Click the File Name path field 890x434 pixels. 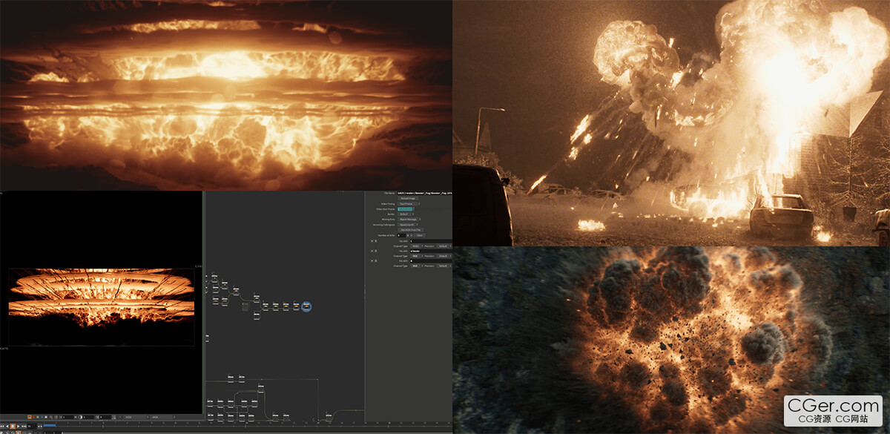425,193
